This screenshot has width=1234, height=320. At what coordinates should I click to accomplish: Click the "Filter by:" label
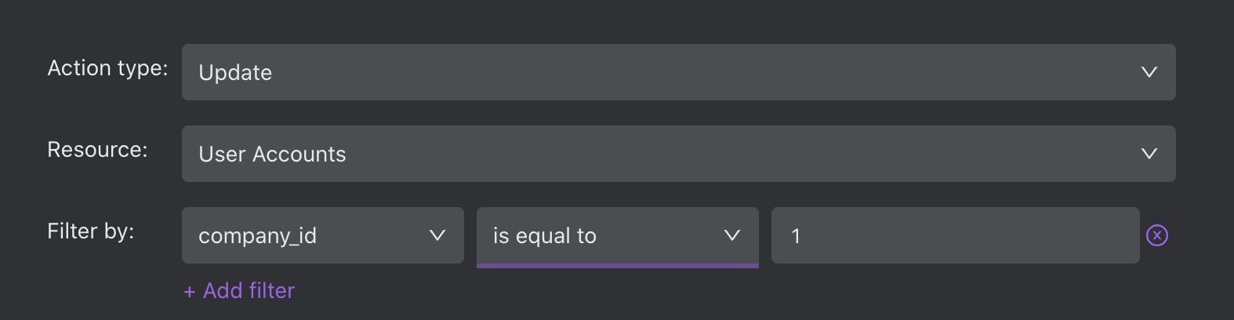[91, 231]
